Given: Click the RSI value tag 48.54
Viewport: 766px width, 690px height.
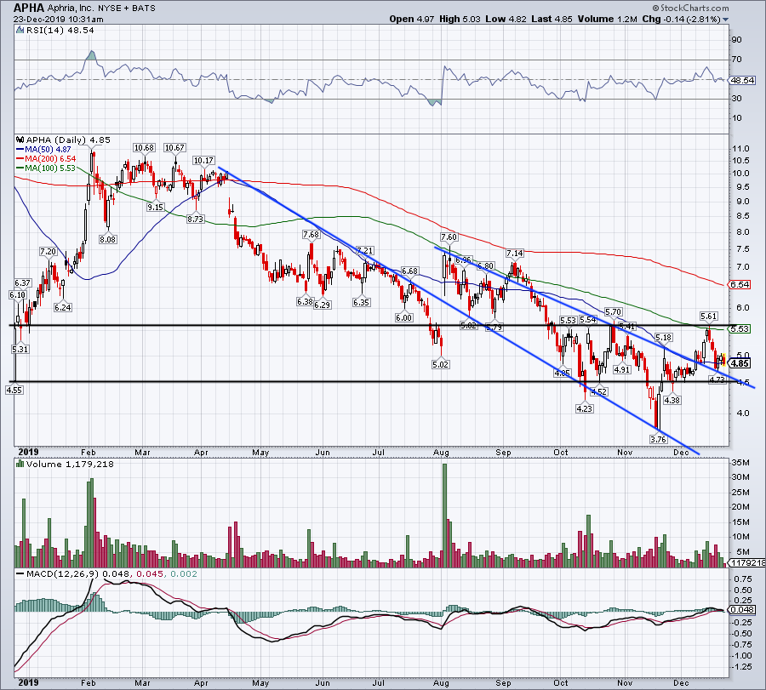Looking at the screenshot, I should (x=741, y=80).
